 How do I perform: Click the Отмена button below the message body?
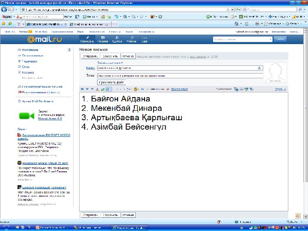(x=128, y=215)
